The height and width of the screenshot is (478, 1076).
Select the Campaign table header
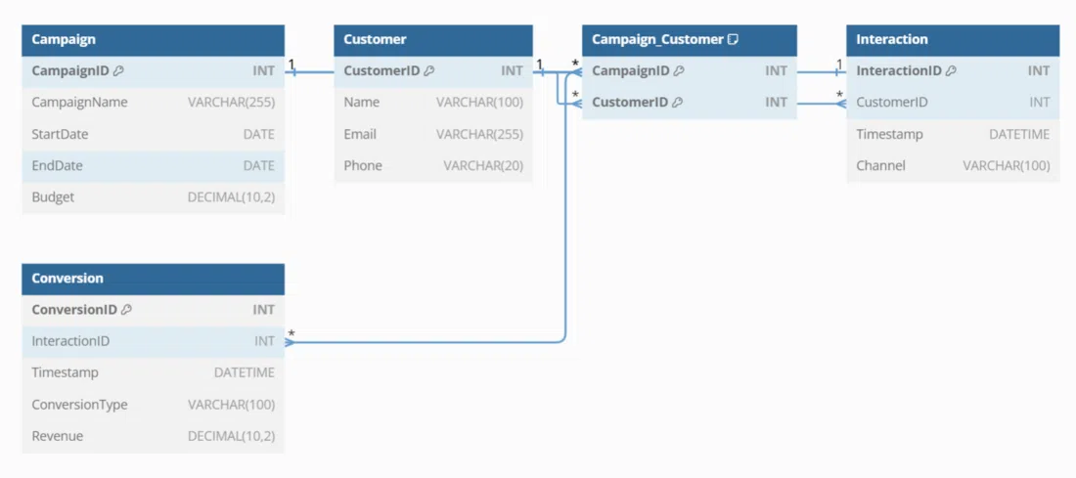coord(153,40)
